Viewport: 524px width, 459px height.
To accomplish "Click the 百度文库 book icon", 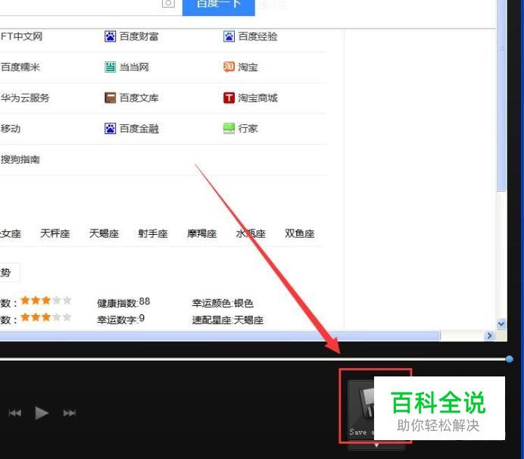I will pos(110,98).
